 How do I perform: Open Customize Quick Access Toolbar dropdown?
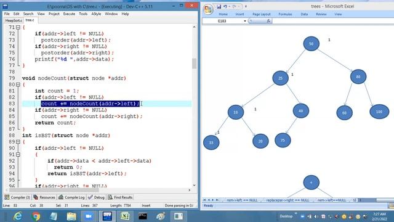tap(246, 7)
